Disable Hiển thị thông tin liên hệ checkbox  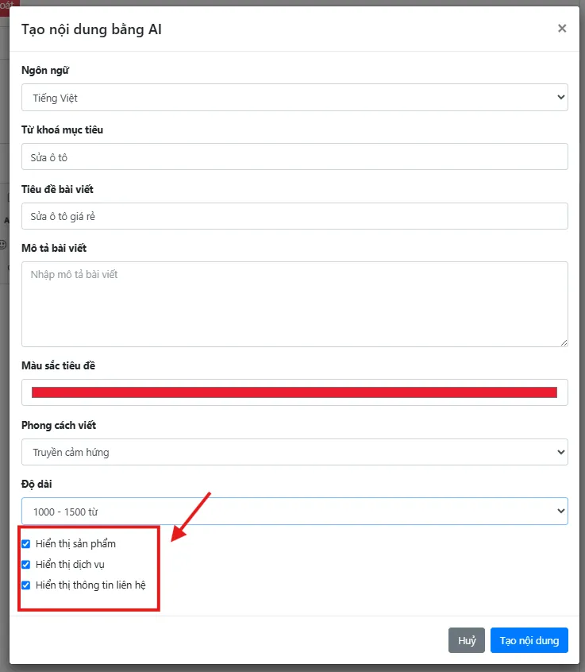pyautogui.click(x=25, y=585)
